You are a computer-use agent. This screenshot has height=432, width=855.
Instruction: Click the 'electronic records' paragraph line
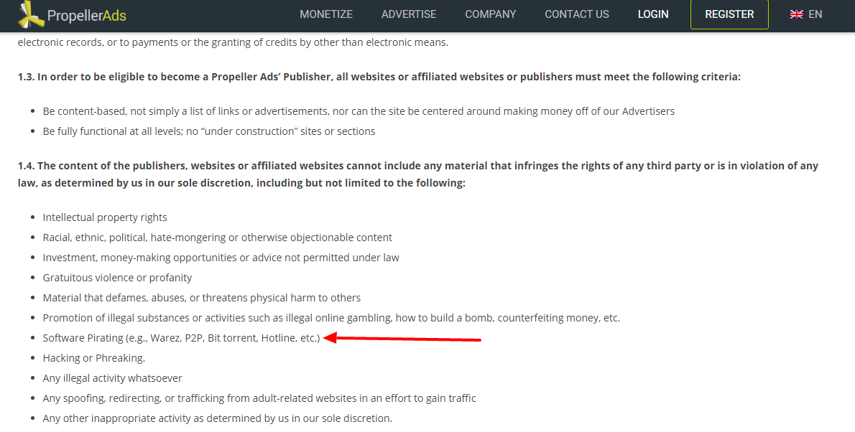[233, 42]
